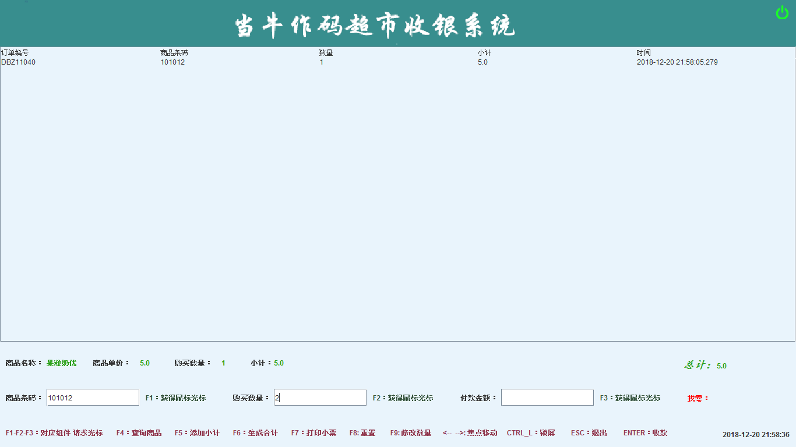This screenshot has height=447, width=796.
Task: Click the 时间 column header
Action: (643, 53)
